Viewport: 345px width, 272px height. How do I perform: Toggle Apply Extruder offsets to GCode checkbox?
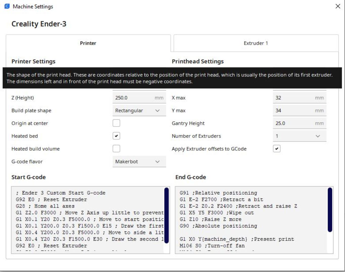coord(277,149)
